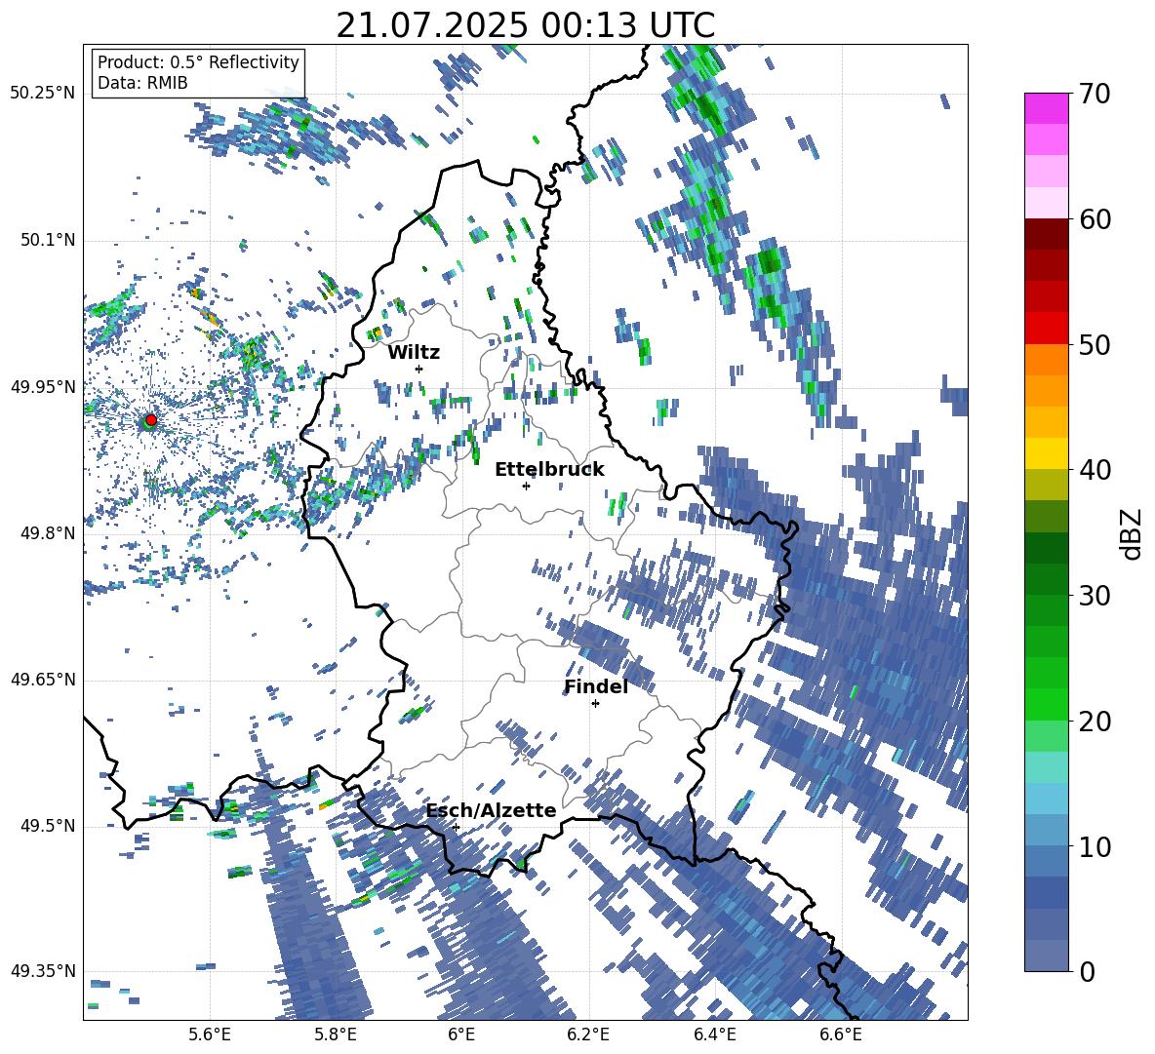
Task: Click the dark maroon colorbar segment below 60
Action: (1046, 234)
